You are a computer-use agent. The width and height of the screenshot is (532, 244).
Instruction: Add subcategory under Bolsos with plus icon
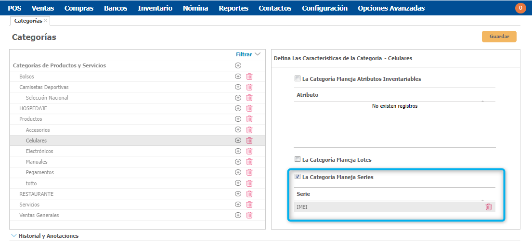[x=238, y=77]
